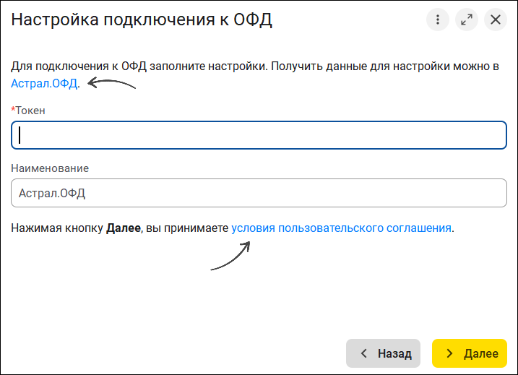This screenshot has width=518, height=375.
Task: Click the curved arrow below agreement link
Action: pyautogui.click(x=230, y=256)
